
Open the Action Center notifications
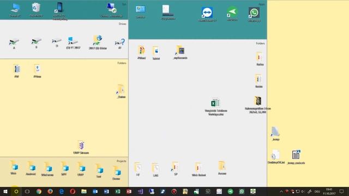(342, 191)
